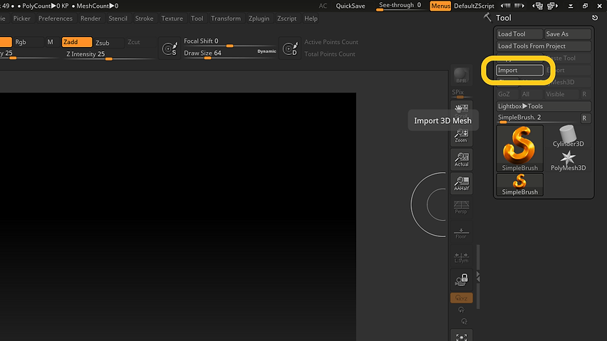Click the GoZ button
Screen dimensions: 607x341
pyautogui.click(x=507, y=94)
